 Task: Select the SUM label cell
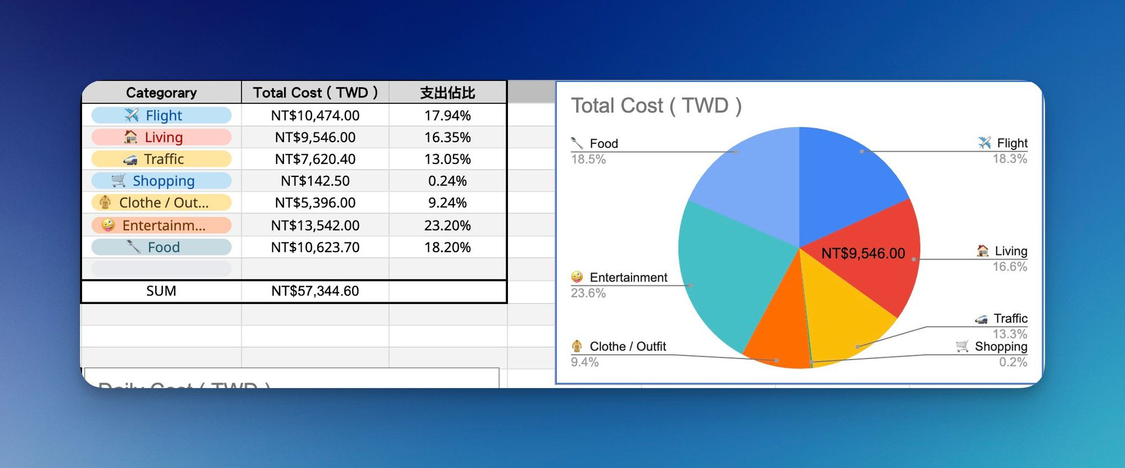[161, 291]
